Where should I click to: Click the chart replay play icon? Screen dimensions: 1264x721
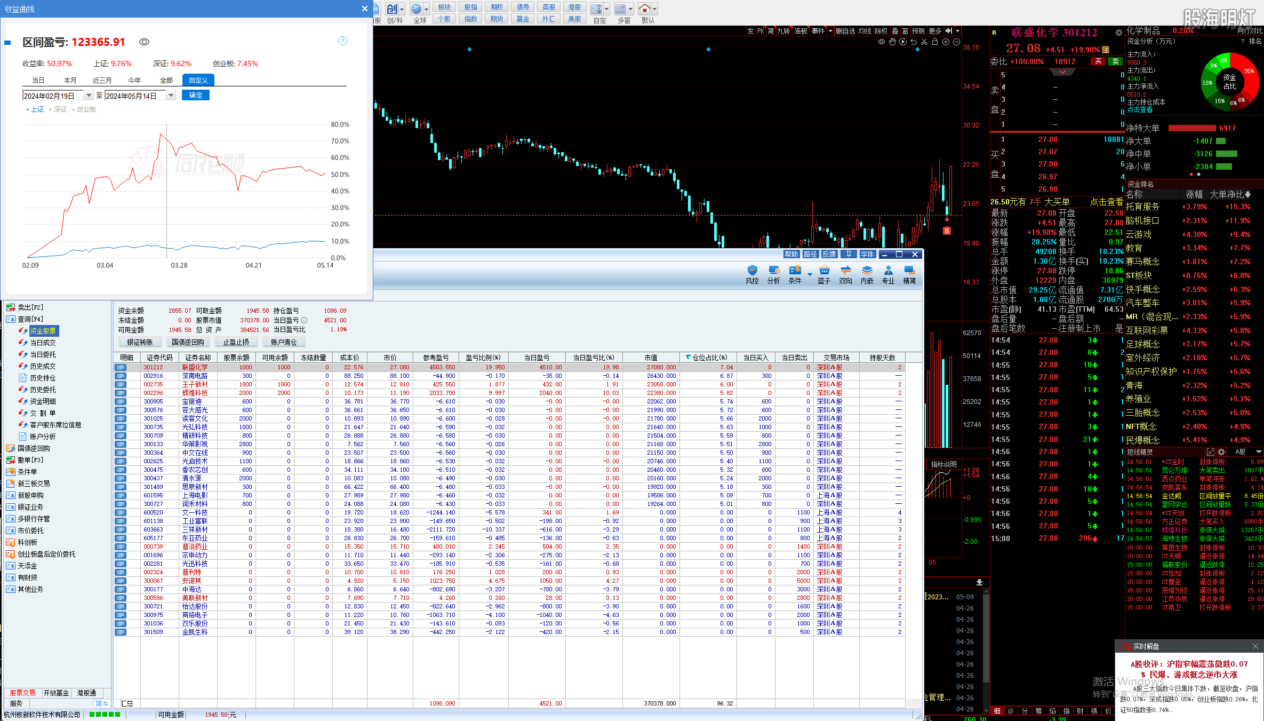coord(903,42)
